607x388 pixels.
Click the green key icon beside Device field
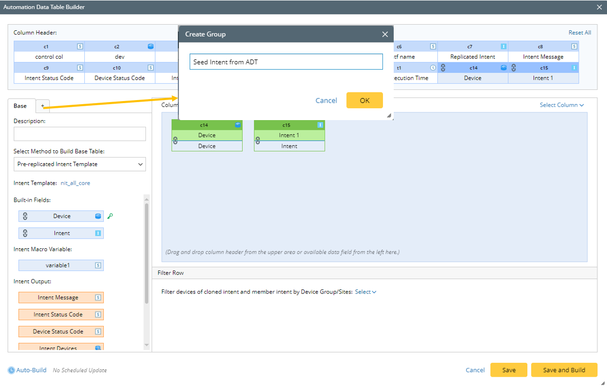[x=111, y=216]
